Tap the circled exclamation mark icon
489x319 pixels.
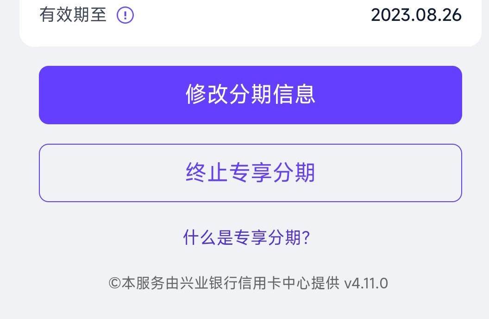[x=125, y=15]
